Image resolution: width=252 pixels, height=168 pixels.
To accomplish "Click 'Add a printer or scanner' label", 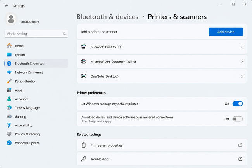I will coord(99,32).
